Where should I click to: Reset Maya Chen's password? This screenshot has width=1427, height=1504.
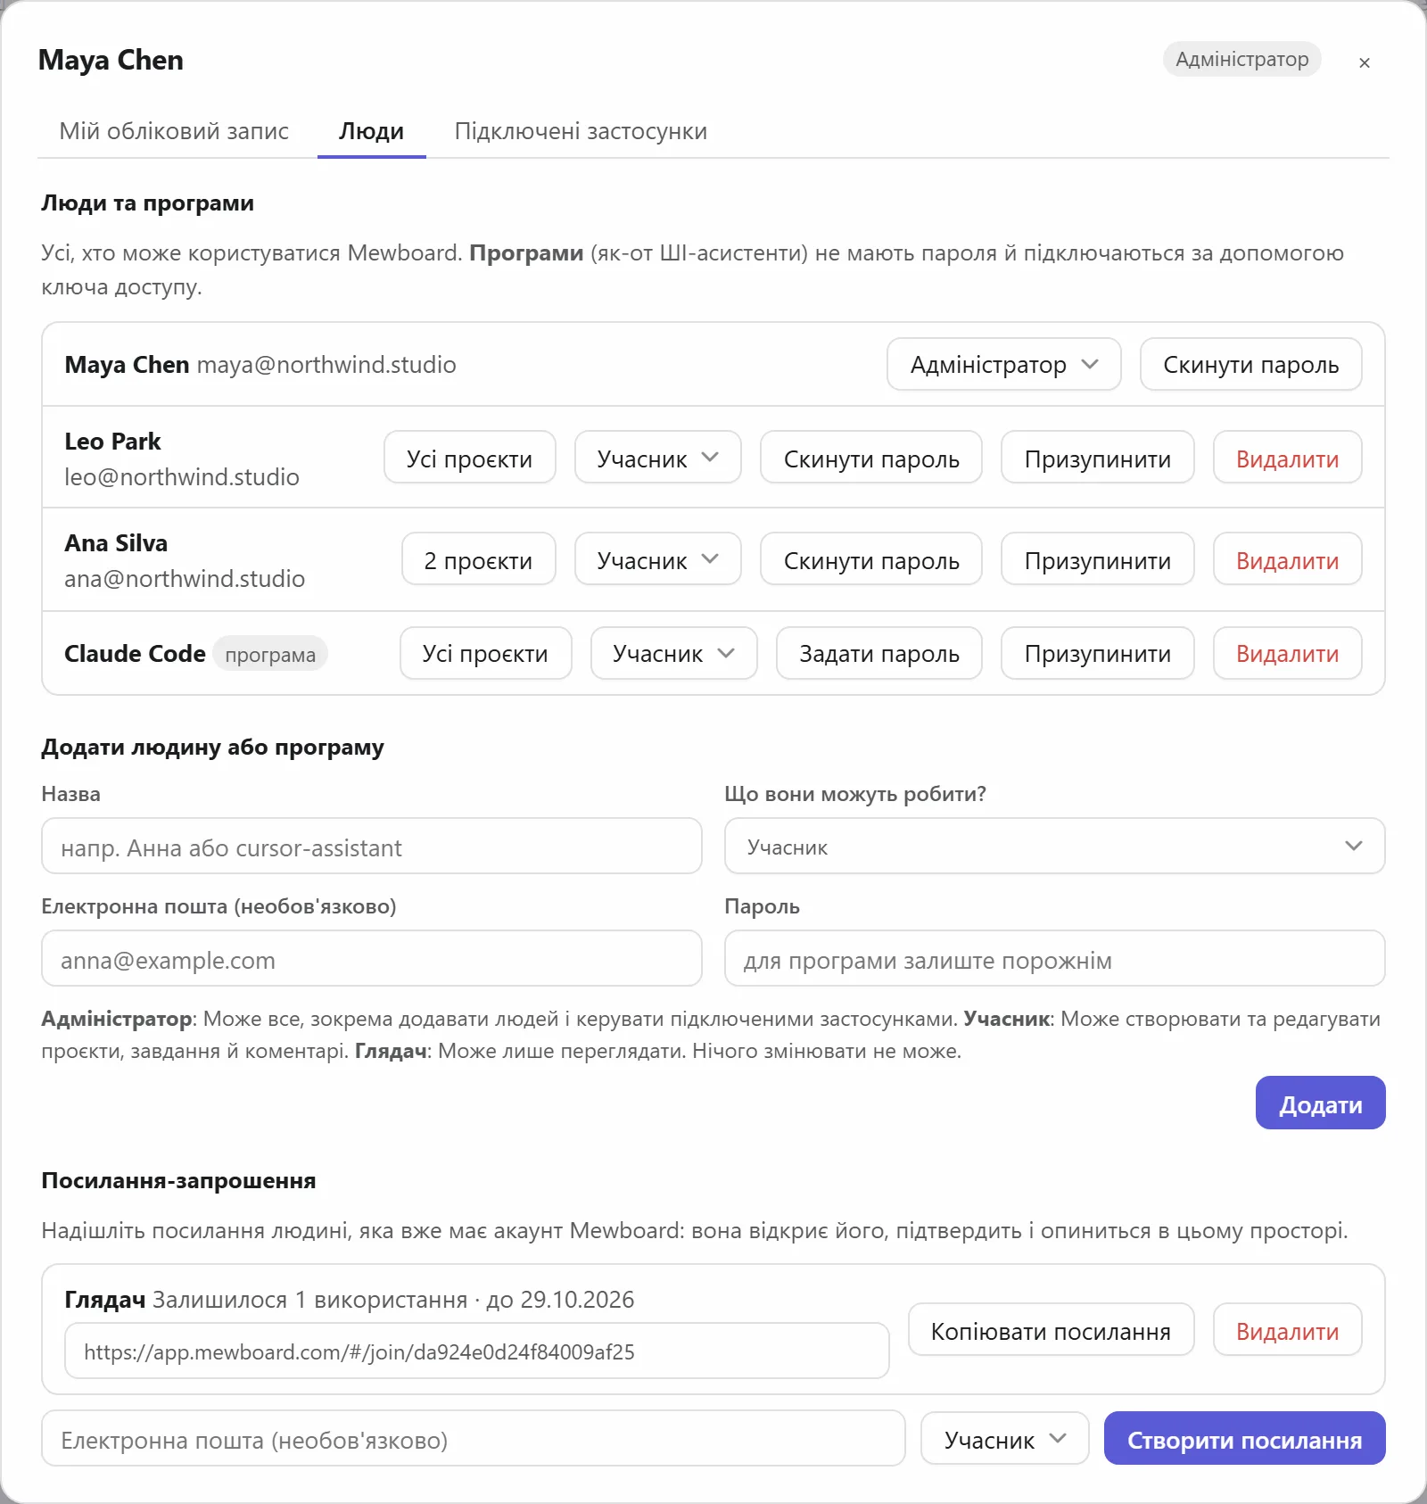tap(1250, 364)
